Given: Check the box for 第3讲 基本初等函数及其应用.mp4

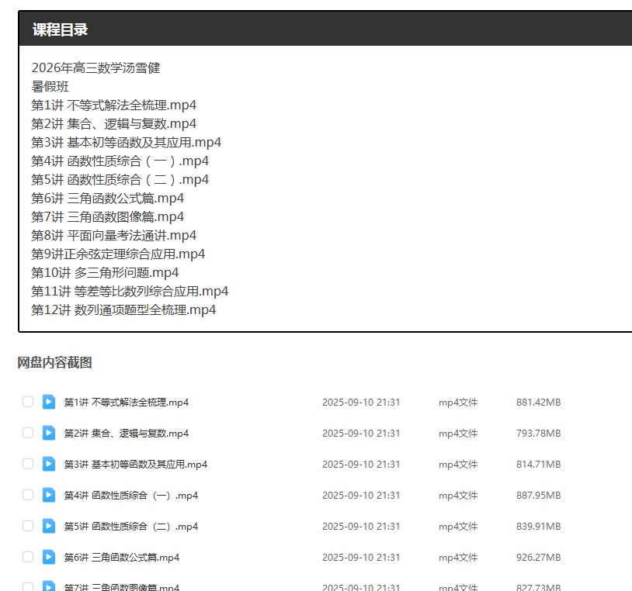Looking at the screenshot, I should (28, 464).
